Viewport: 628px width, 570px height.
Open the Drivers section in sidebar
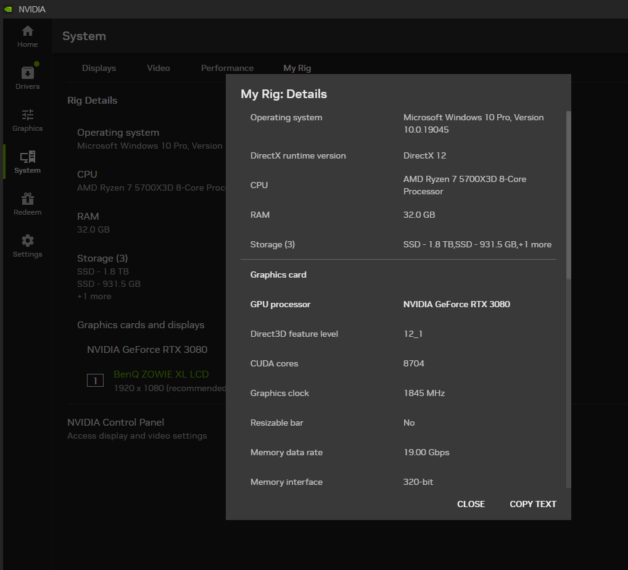click(x=27, y=78)
